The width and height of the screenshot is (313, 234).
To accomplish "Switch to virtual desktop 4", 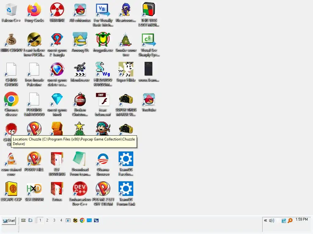I will click(x=61, y=220).
